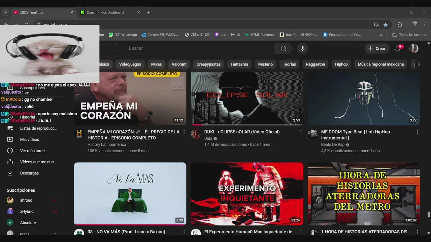
Task: Open the CBTis N° 123 bookmark
Action: point(197,35)
